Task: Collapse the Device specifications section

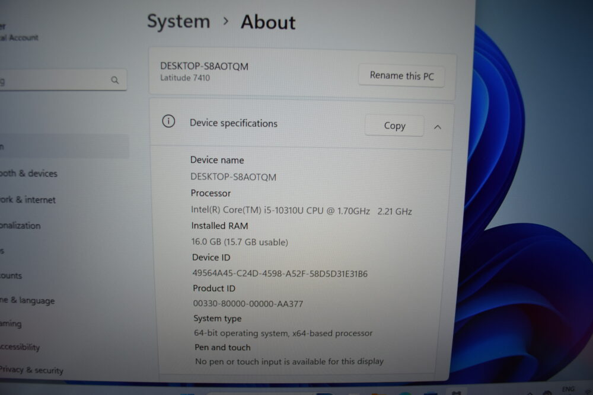Action: (438, 127)
